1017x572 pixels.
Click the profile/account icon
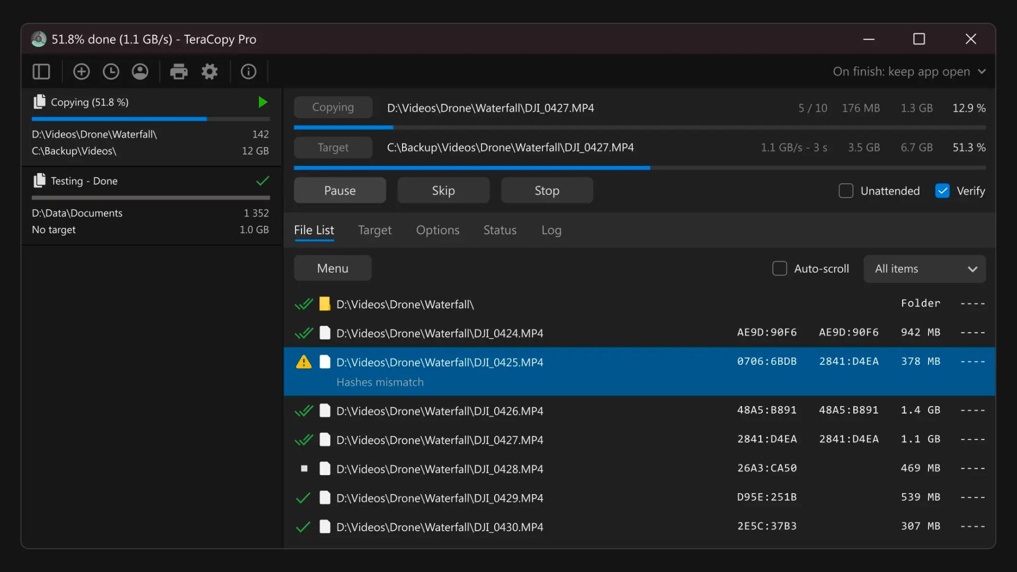coord(140,70)
